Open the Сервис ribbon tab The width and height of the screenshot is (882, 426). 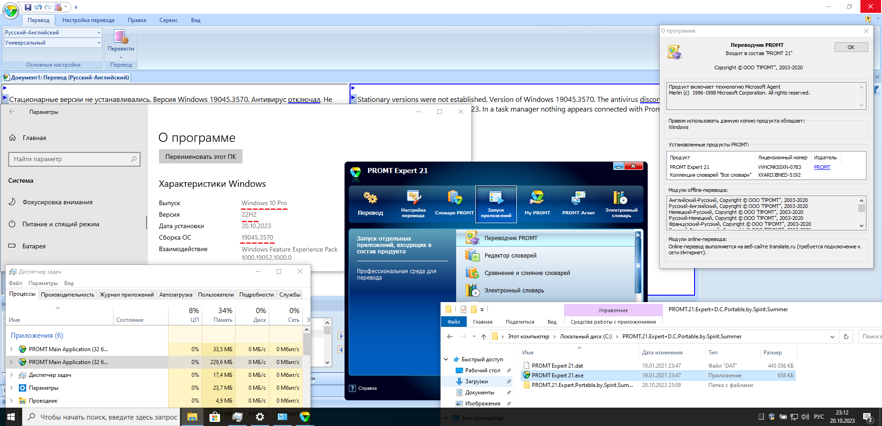(169, 20)
